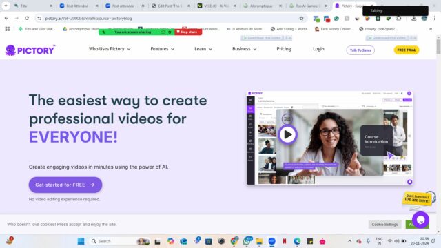
Task: Open the Is Animal Life More bookmark
Action: (245, 29)
